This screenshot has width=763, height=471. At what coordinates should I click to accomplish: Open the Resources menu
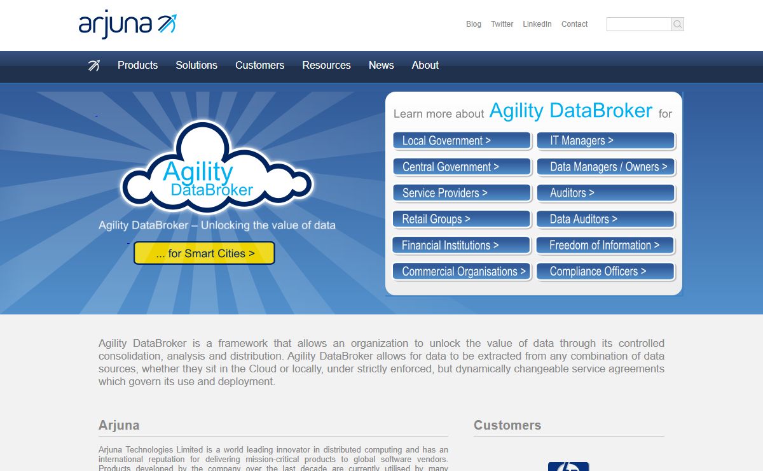[327, 65]
